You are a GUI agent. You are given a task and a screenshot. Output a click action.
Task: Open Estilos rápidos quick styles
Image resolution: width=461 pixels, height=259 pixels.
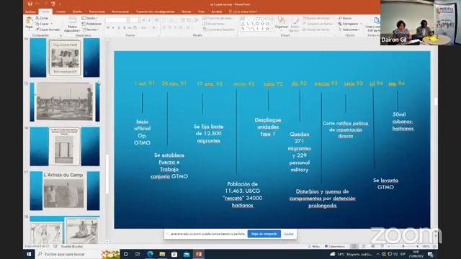pyautogui.click(x=295, y=24)
